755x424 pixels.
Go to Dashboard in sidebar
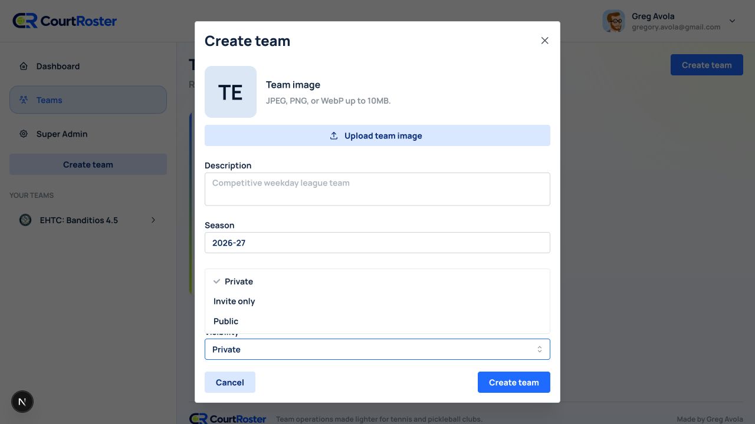[88, 66]
